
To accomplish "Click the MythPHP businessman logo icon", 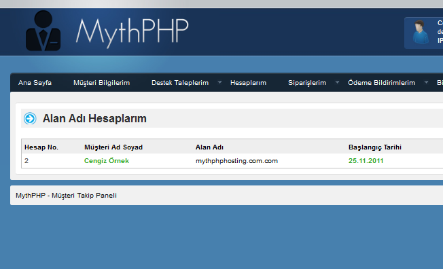I will coord(43,31).
